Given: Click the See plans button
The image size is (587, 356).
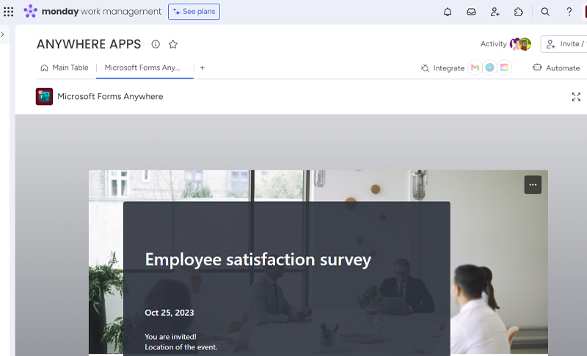Looking at the screenshot, I should 194,12.
